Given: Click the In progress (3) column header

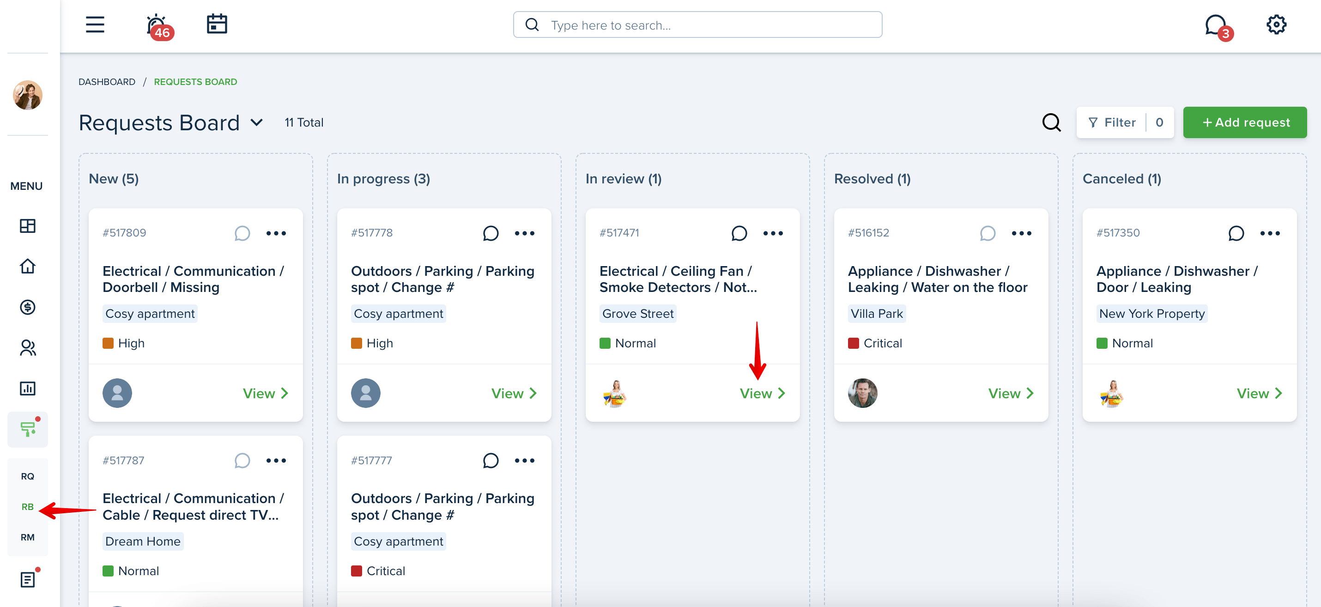Looking at the screenshot, I should (x=383, y=179).
